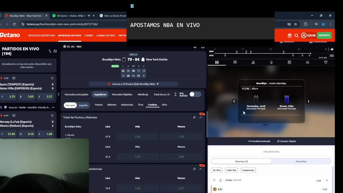The height and width of the screenshot is (193, 343).
Task: Select the bar chart statistics icon tab
Action: click(253, 62)
